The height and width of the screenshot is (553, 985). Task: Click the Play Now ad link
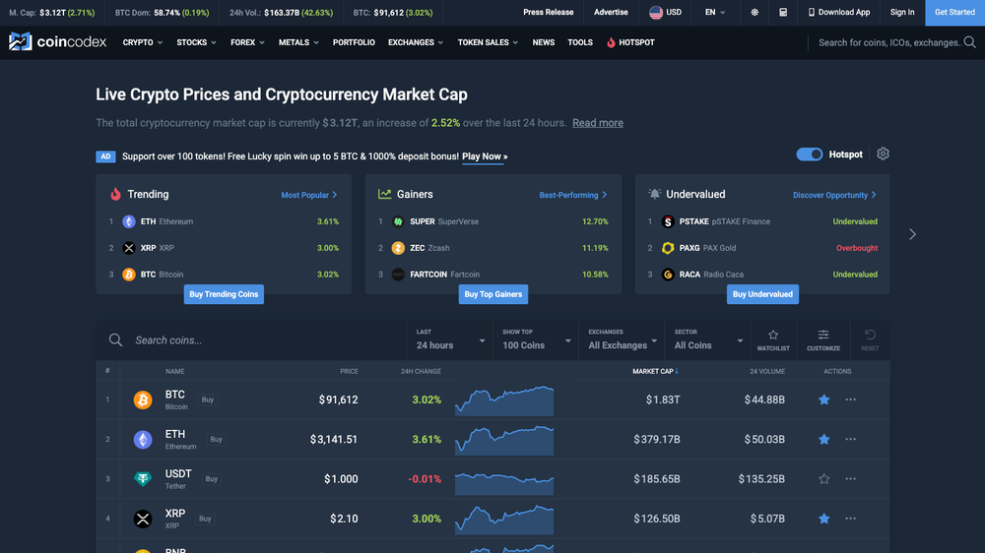tap(485, 156)
